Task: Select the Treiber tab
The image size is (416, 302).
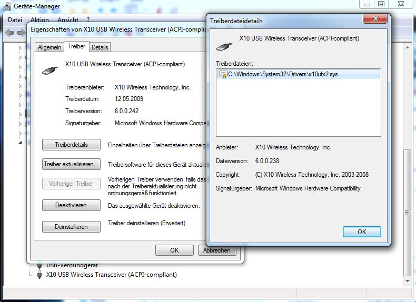Action: coord(77,46)
